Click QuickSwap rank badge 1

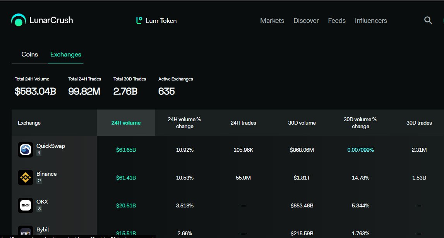(39, 153)
